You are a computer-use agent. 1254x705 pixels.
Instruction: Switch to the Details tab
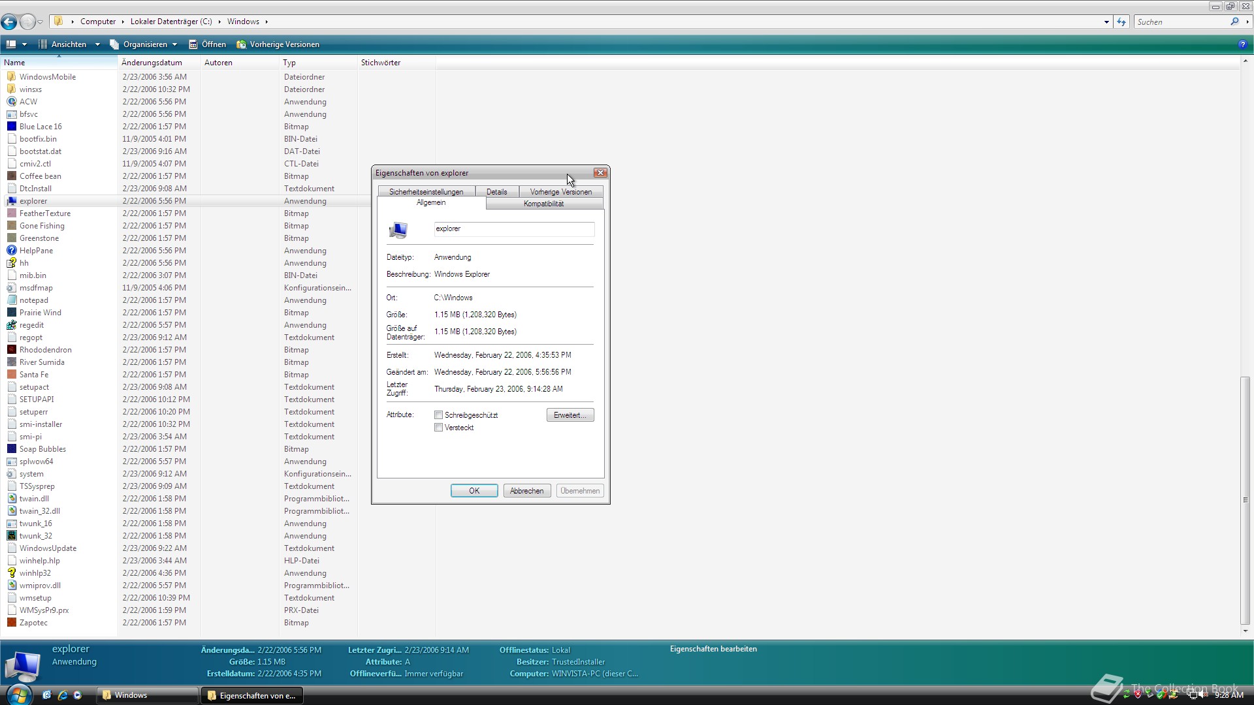[496, 192]
